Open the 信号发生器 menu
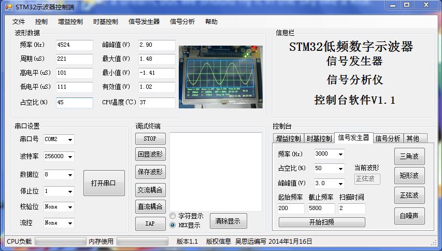The width and height of the screenshot is (442, 251). click(144, 22)
